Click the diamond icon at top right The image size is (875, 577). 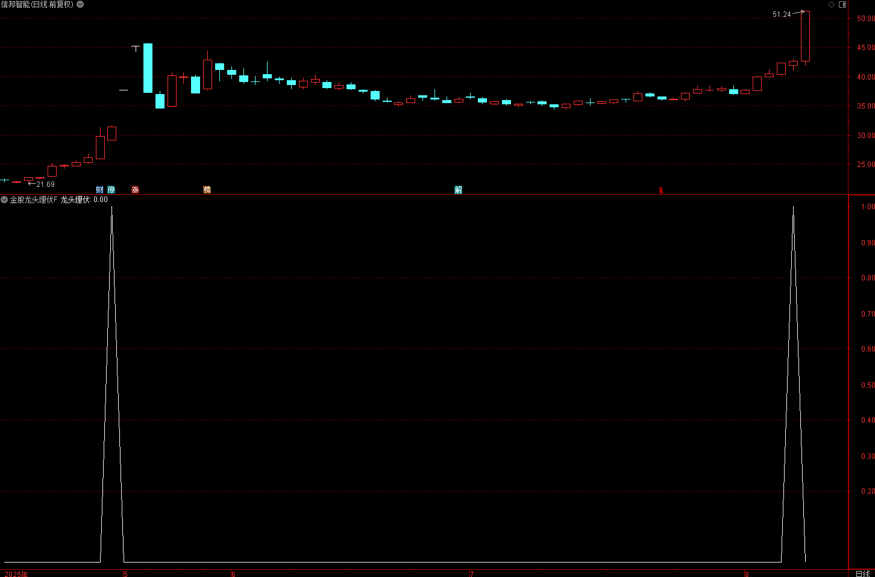(x=831, y=4)
